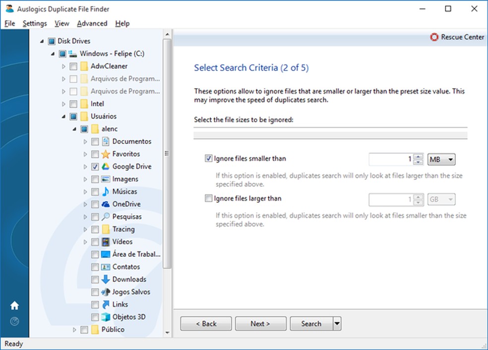Click the Search button
488x350 pixels.
click(x=311, y=324)
